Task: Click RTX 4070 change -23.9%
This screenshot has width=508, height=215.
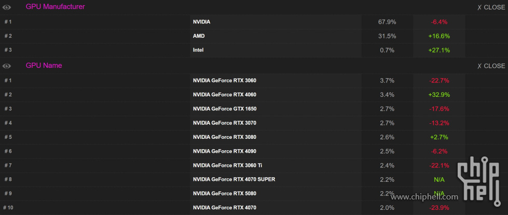Action: [439, 208]
